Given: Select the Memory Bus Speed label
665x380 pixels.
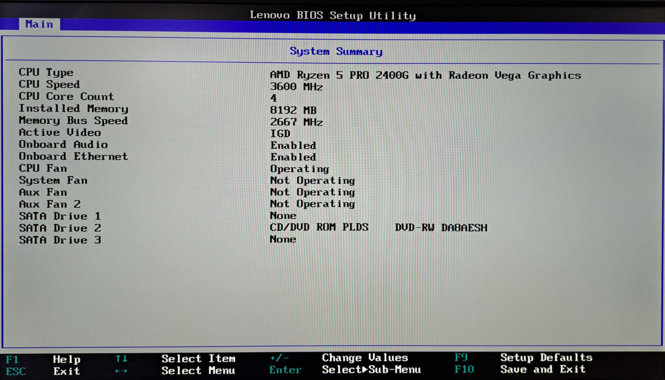Looking at the screenshot, I should [x=73, y=121].
